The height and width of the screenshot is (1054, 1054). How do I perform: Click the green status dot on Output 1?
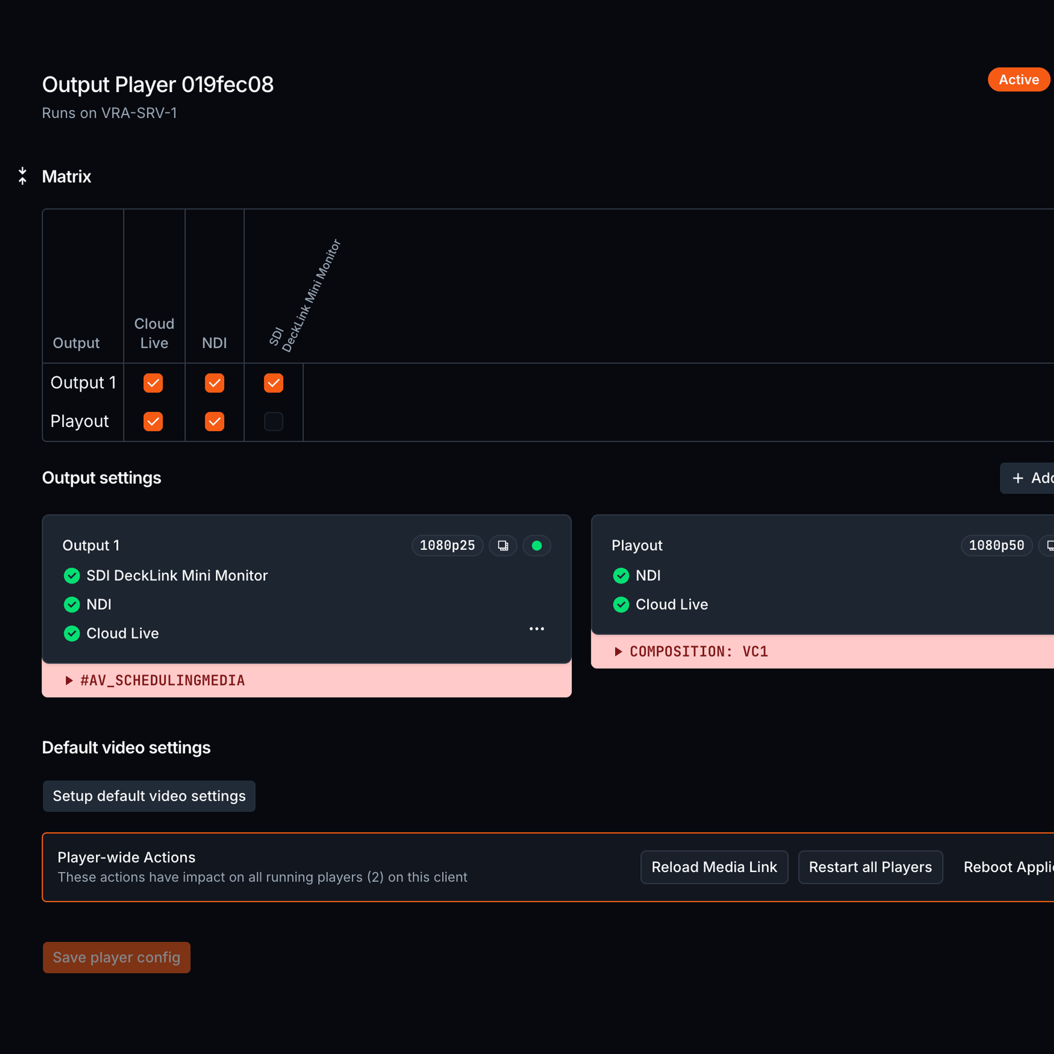tap(537, 546)
